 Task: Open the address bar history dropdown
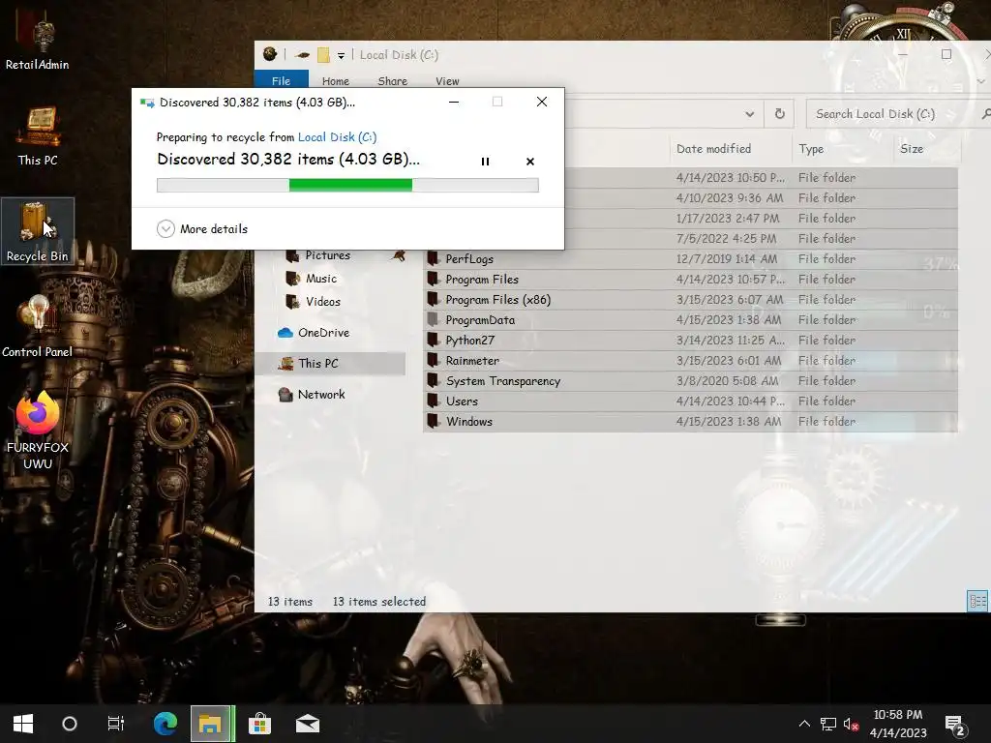tap(750, 114)
